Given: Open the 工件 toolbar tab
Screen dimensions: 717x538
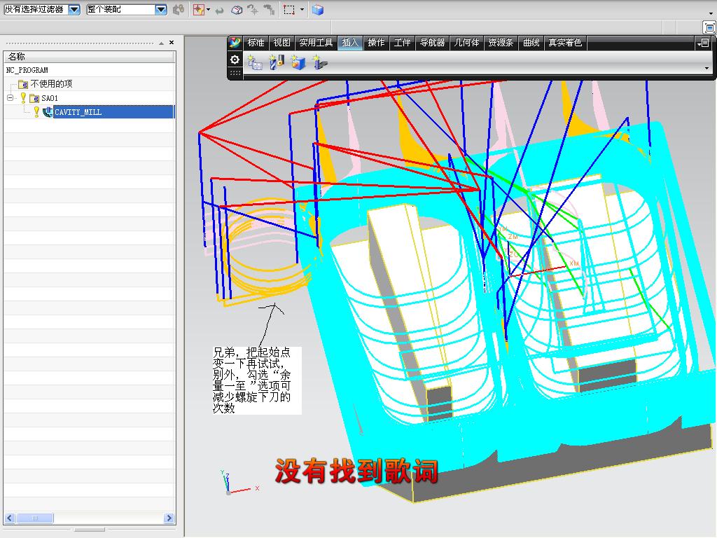Looking at the screenshot, I should (403, 43).
